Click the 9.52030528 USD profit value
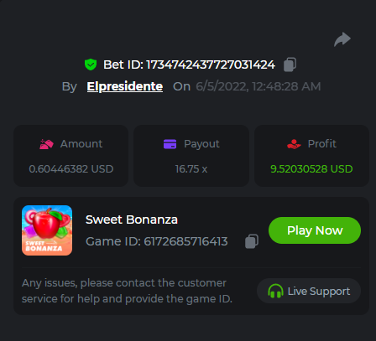The image size is (376, 341). [x=311, y=169]
